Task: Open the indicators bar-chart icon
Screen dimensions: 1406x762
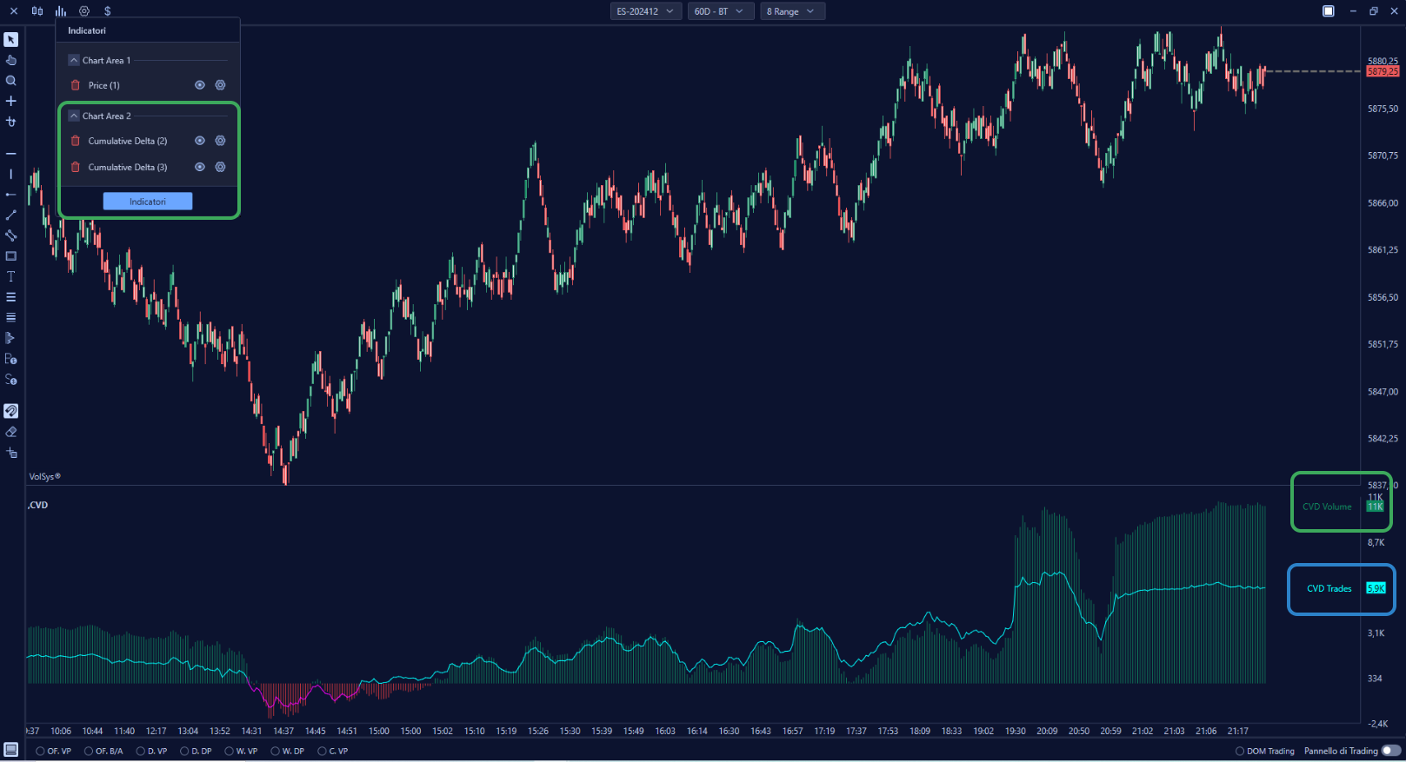Action: tap(61, 11)
